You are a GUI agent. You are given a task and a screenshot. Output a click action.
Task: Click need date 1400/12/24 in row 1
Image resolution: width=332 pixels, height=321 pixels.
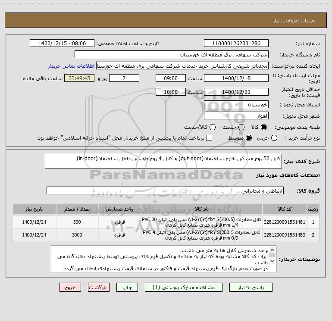click(x=34, y=222)
